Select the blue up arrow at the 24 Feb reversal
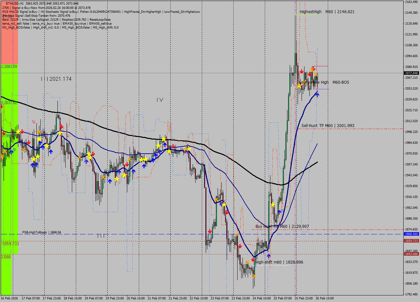The height and width of the screenshot is (302, 420). (x=268, y=256)
